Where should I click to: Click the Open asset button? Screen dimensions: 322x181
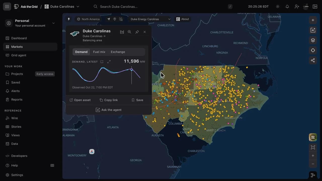click(80, 100)
